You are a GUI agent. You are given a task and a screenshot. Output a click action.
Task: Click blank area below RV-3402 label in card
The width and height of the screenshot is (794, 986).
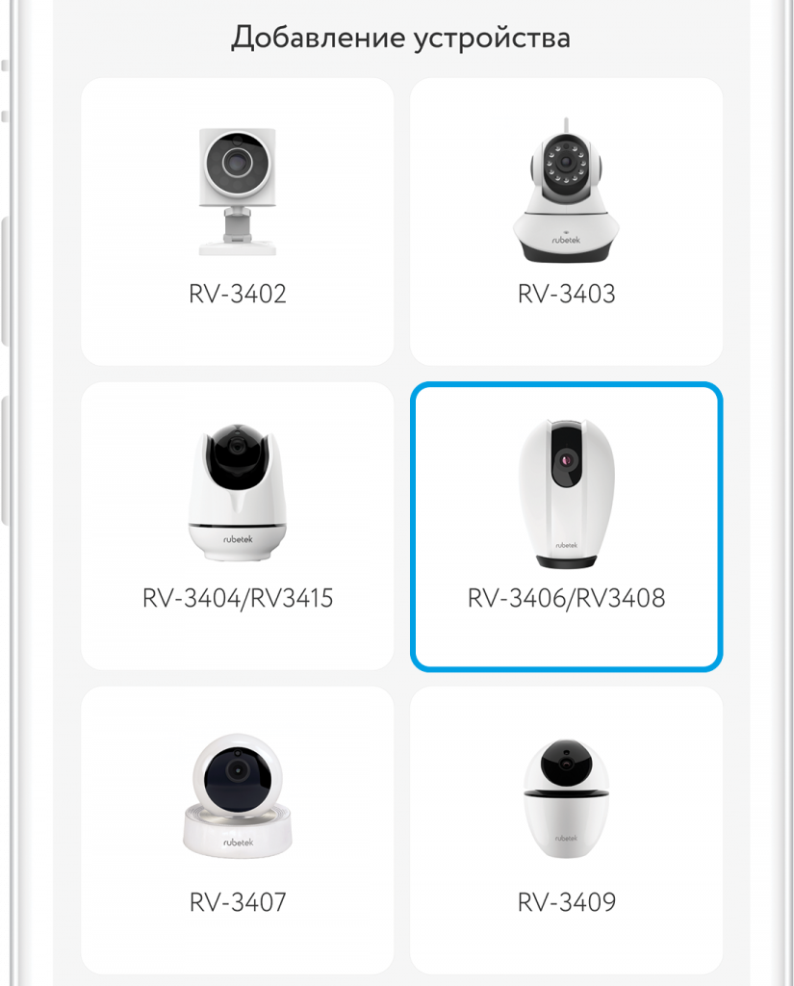(x=238, y=336)
